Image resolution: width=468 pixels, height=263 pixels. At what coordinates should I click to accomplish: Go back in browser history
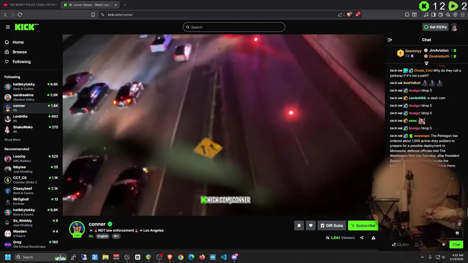[x=5, y=15]
